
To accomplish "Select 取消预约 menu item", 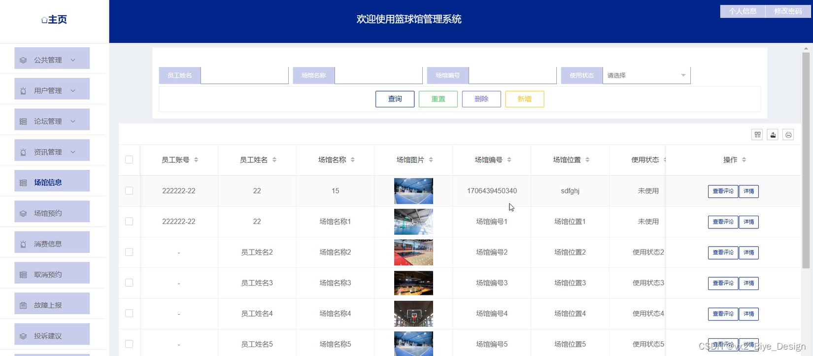I will [52, 273].
